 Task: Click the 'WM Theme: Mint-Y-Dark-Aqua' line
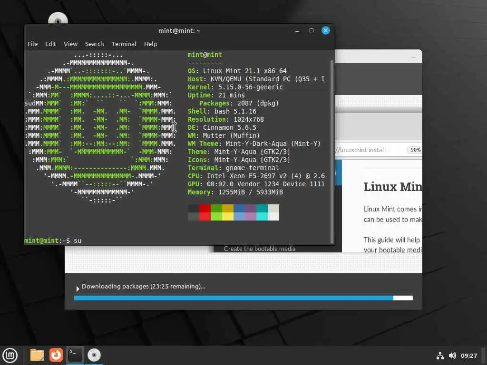click(254, 144)
